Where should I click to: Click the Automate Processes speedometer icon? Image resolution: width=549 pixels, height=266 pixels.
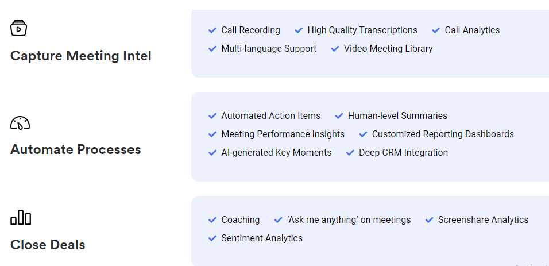click(20, 122)
